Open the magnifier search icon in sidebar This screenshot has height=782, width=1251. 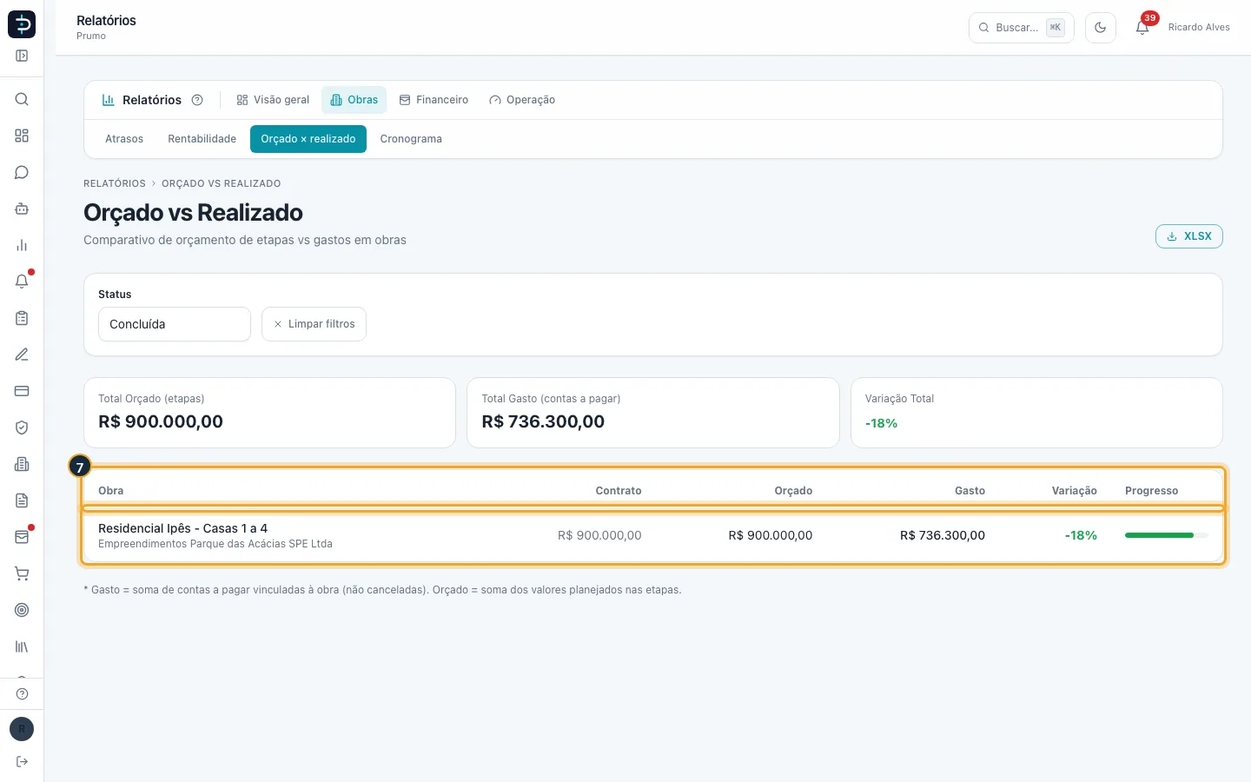(22, 99)
